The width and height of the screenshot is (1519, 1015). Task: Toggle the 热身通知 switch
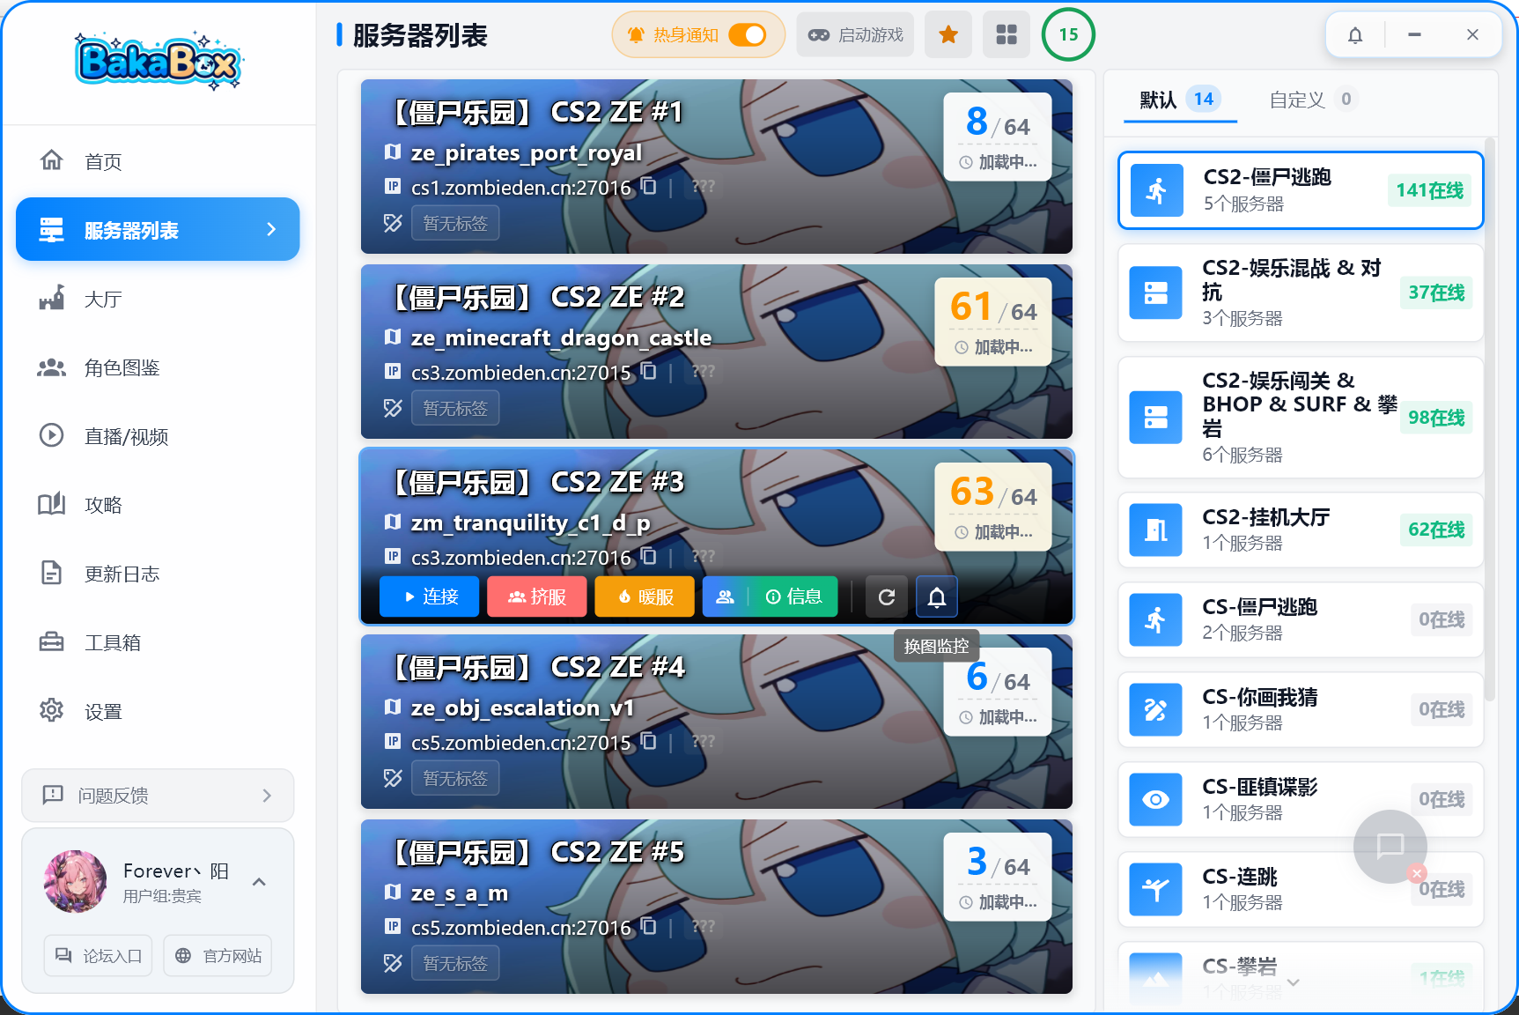[748, 34]
